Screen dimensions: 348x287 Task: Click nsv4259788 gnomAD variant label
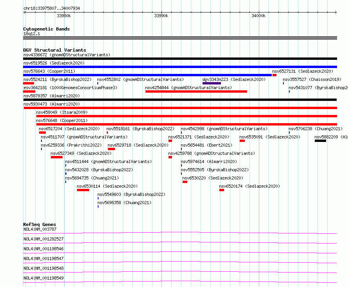pos(212,153)
